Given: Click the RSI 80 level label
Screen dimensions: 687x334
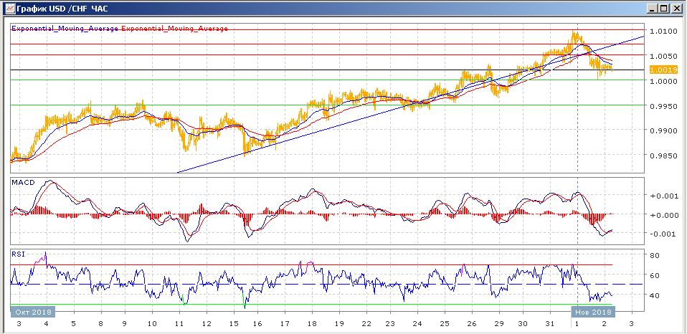Looking at the screenshot, I should pos(655,255).
